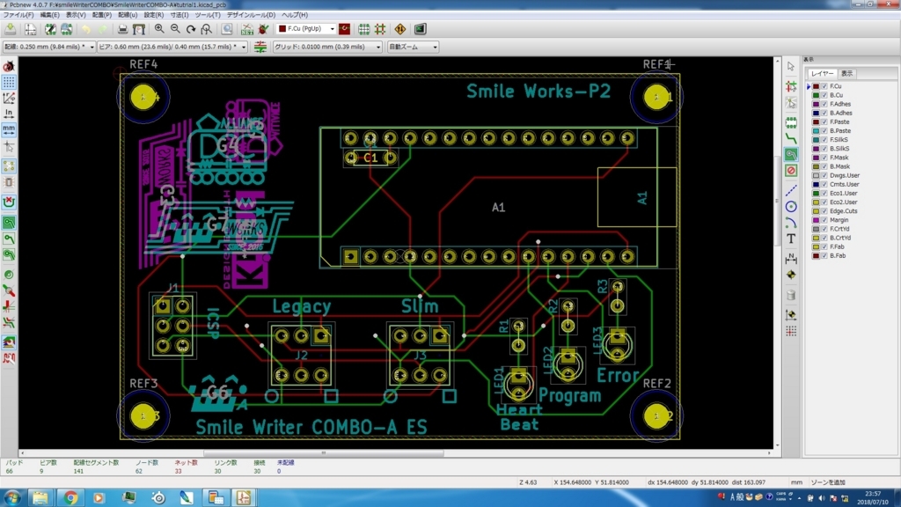The height and width of the screenshot is (507, 901).
Task: Select the Route tracks tool
Action: [791, 138]
